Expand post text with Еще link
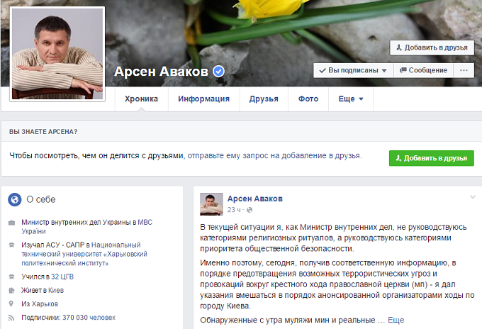 396,320
